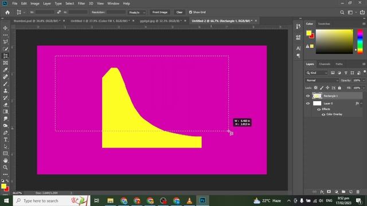Switch to the gggtgd.jpg document tab
Image resolution: width=367 pixels, height=206 pixels.
[161, 21]
